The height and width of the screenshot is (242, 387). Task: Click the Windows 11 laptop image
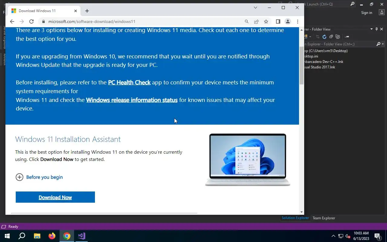(248, 160)
